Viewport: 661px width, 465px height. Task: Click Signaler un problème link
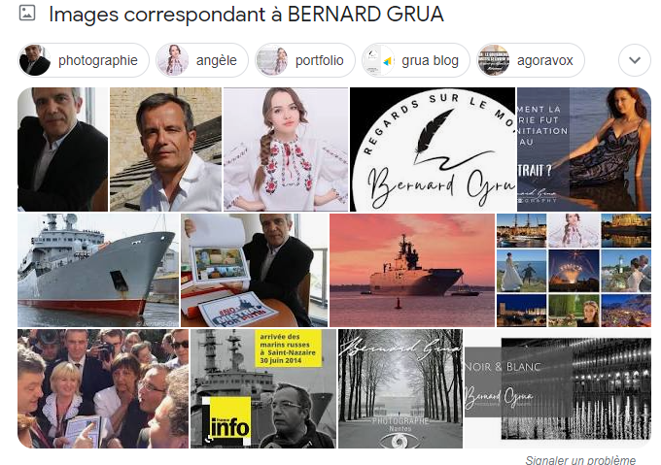point(580,459)
